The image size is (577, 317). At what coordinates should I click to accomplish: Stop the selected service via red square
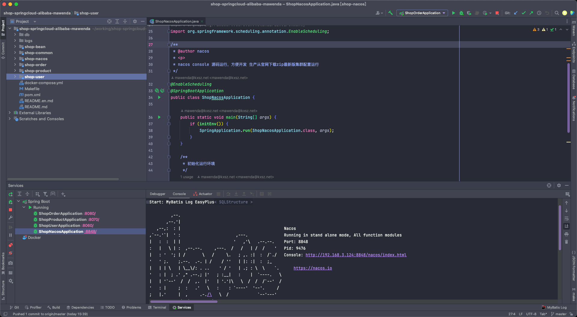(11, 210)
